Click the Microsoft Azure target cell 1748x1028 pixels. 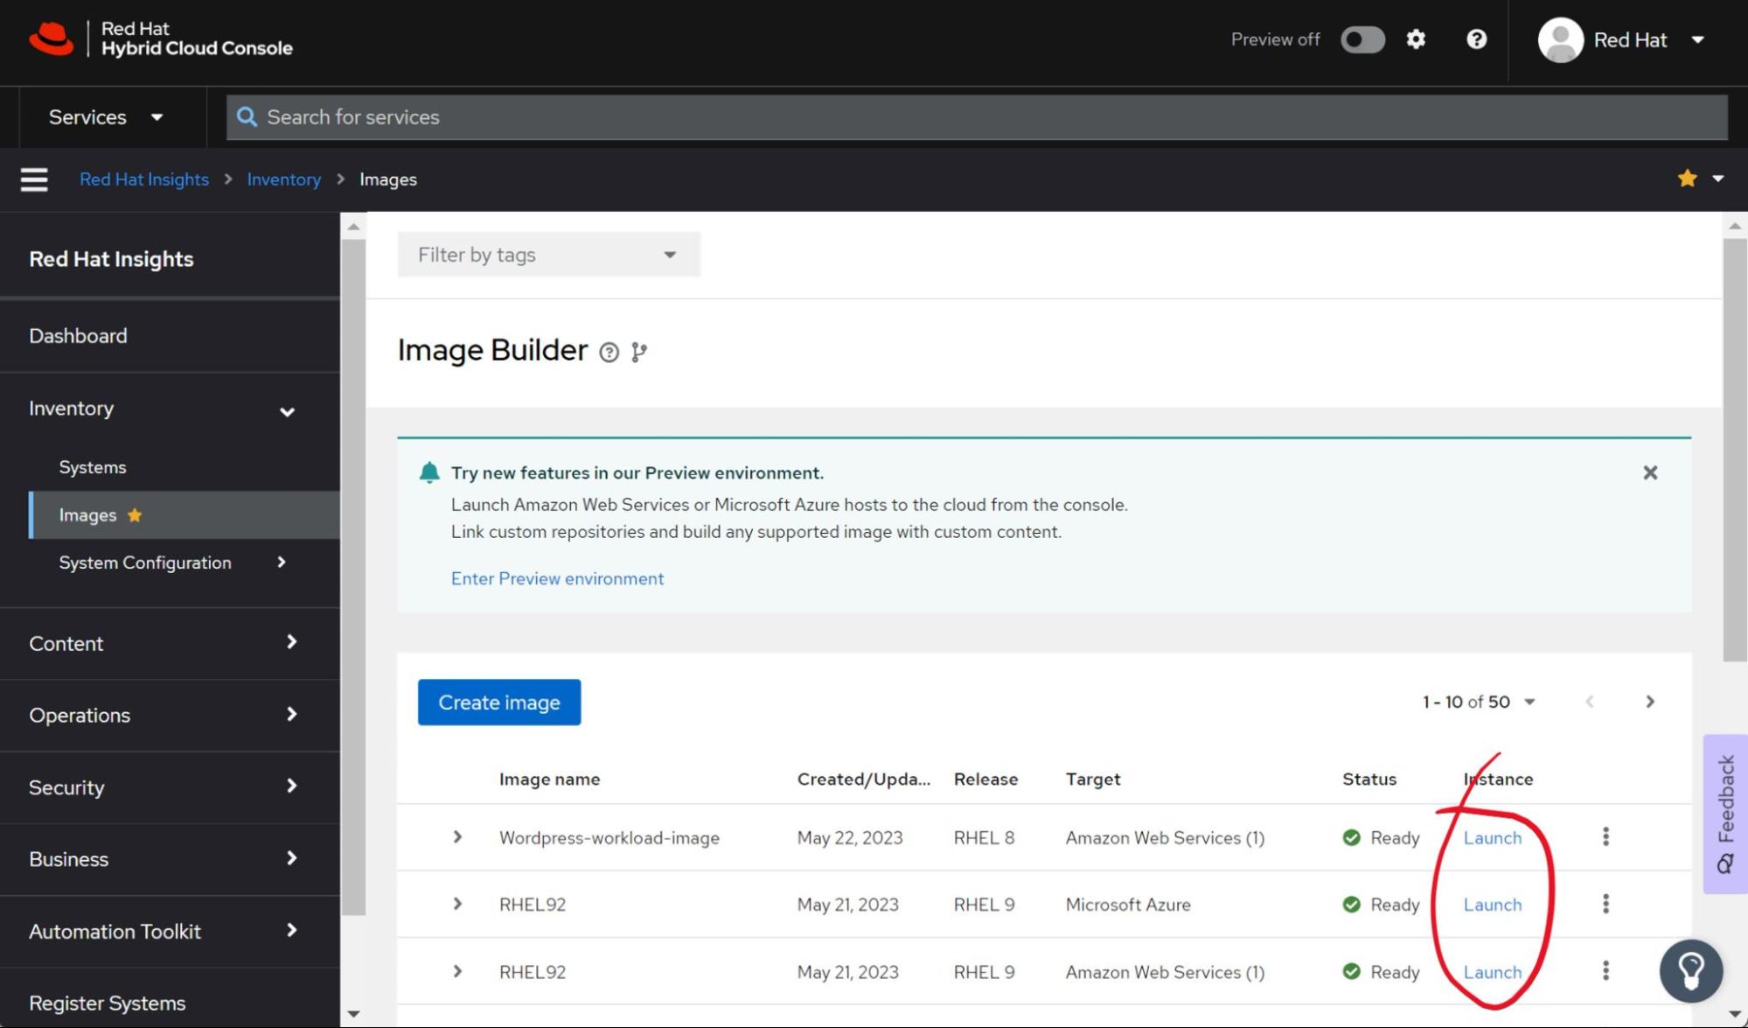click(1128, 905)
